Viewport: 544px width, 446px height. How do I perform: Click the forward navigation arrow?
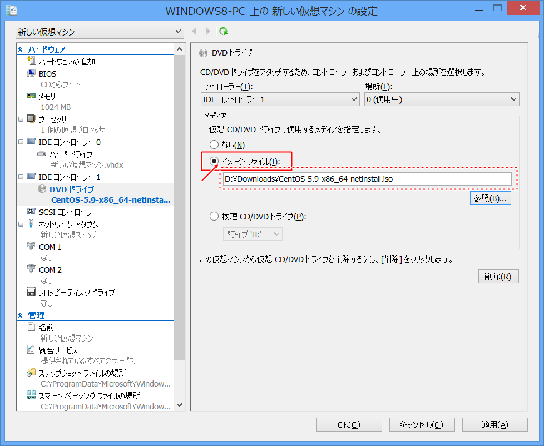(x=207, y=31)
